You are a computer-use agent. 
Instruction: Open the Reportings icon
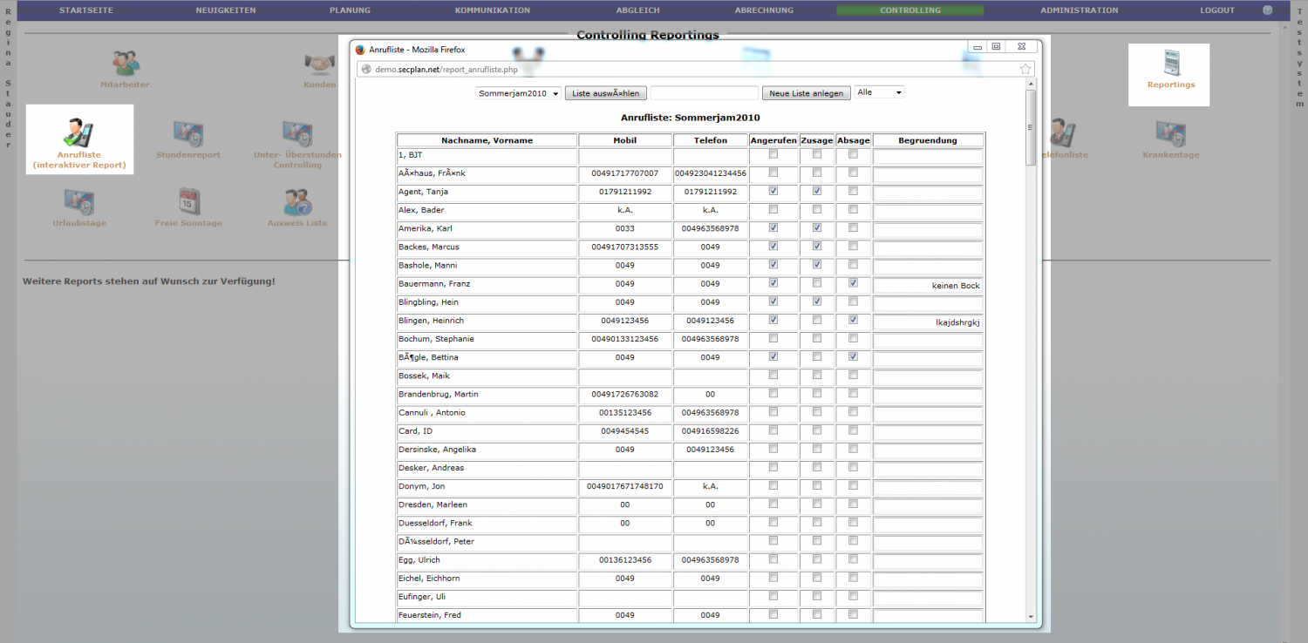point(1171,63)
